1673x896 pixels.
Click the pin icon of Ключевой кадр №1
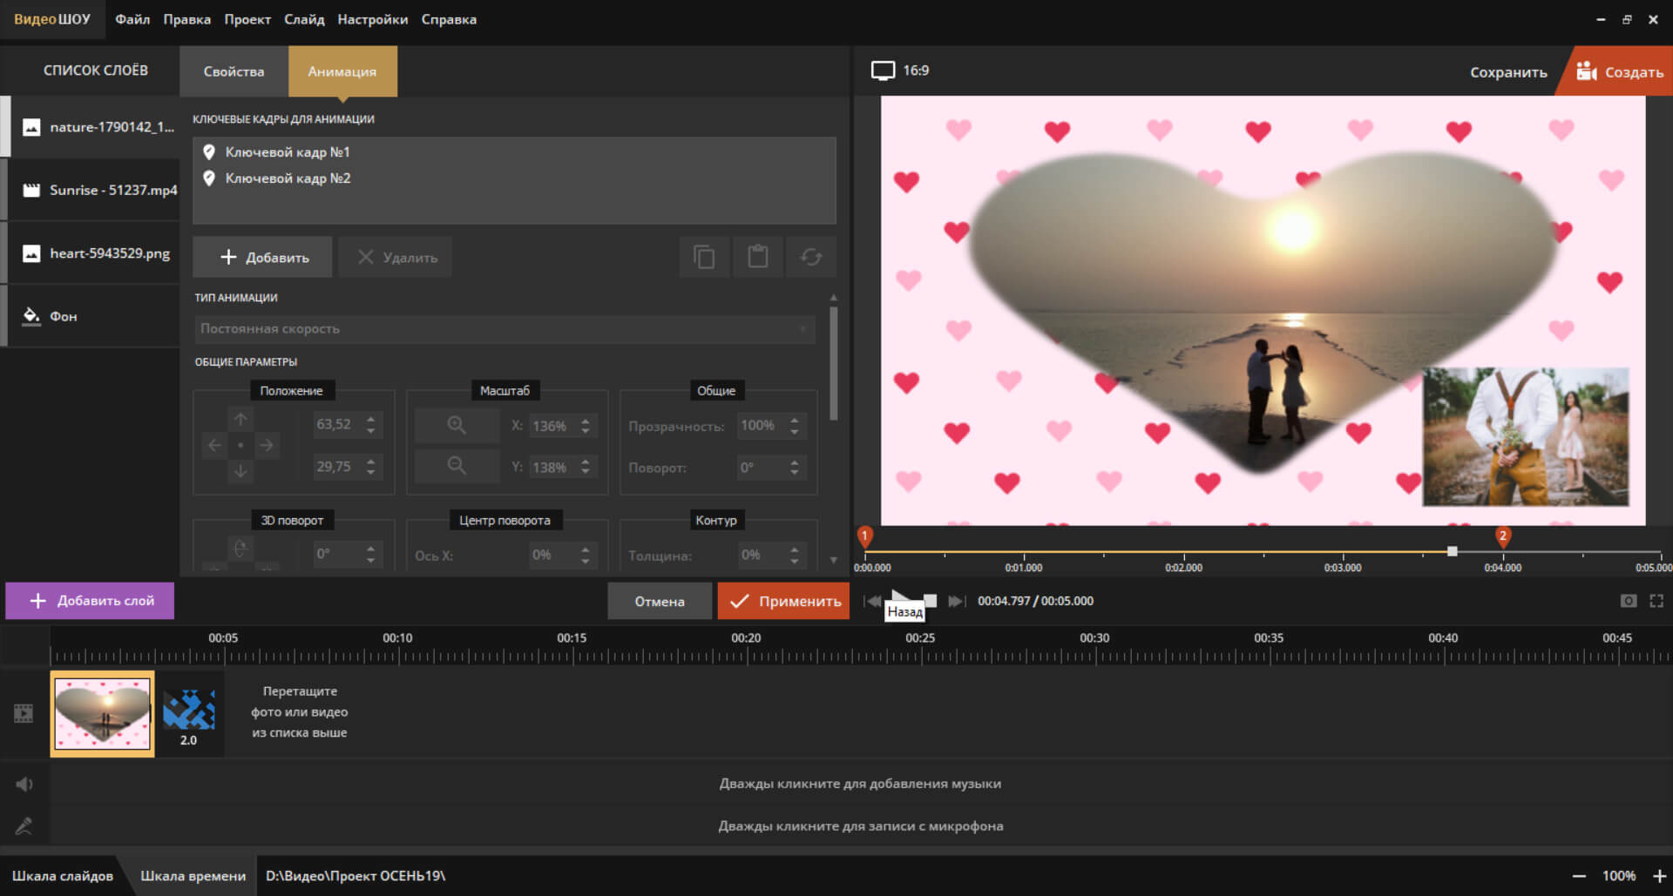209,152
